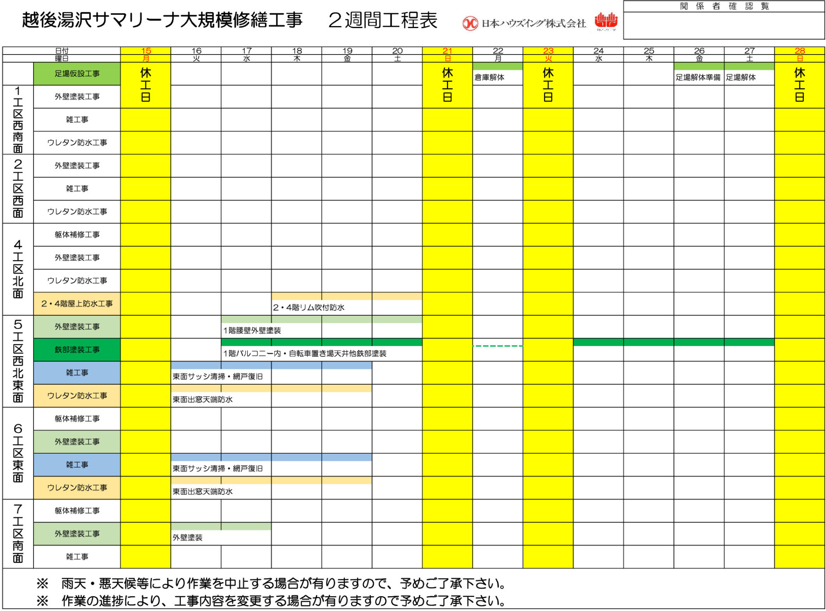Select the 2・4階屋上防水工事 row label
This screenshot has width=826, height=611.
click(x=77, y=304)
